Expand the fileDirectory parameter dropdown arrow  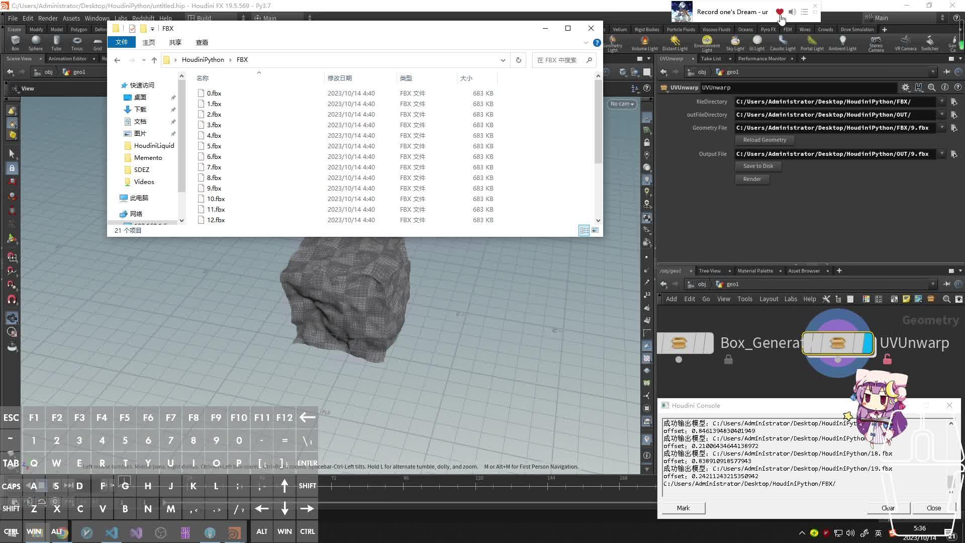(x=943, y=102)
